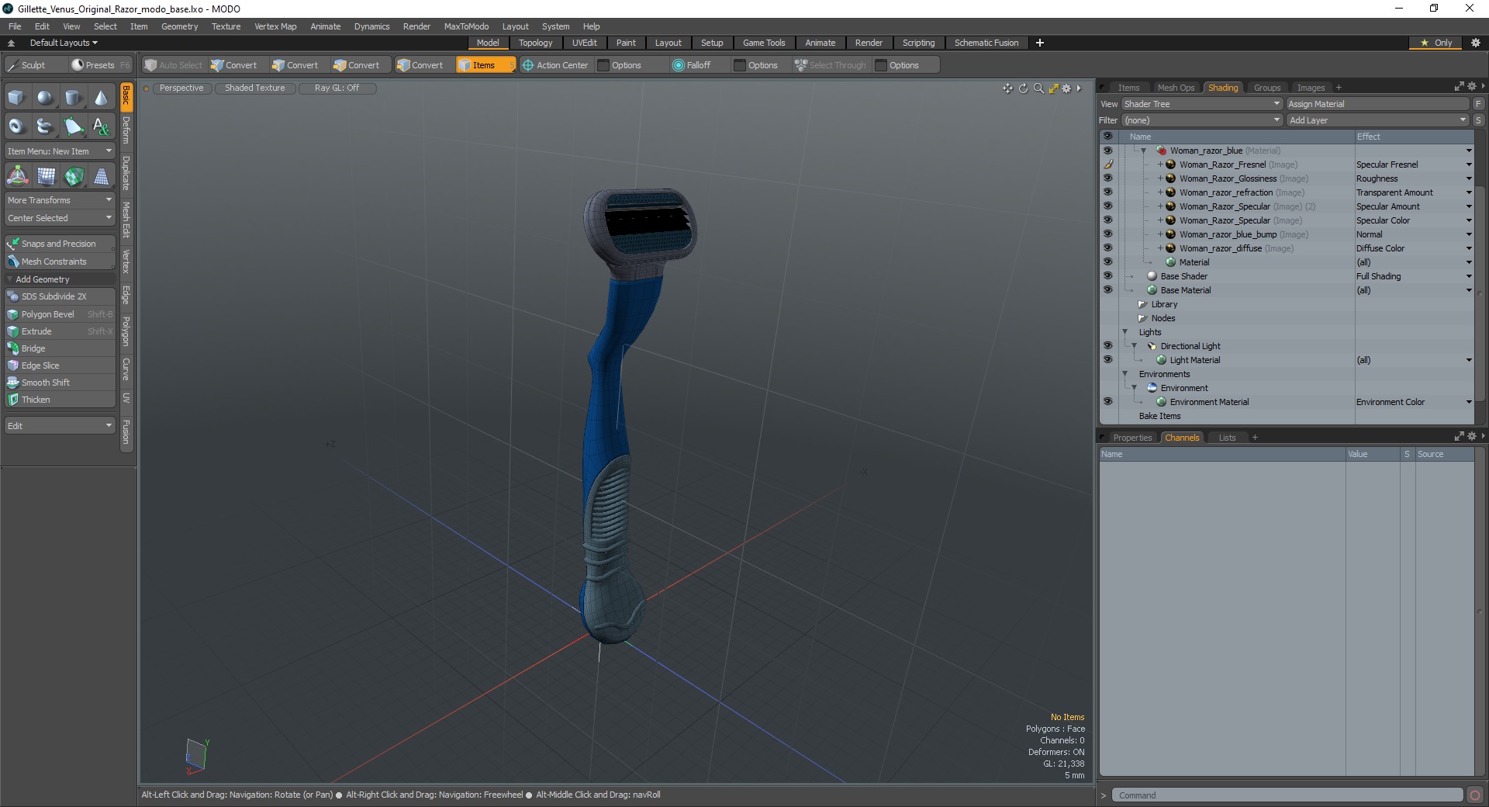The image size is (1489, 807).
Task: Open the Edit dropdown in left panel
Action: click(x=60, y=426)
